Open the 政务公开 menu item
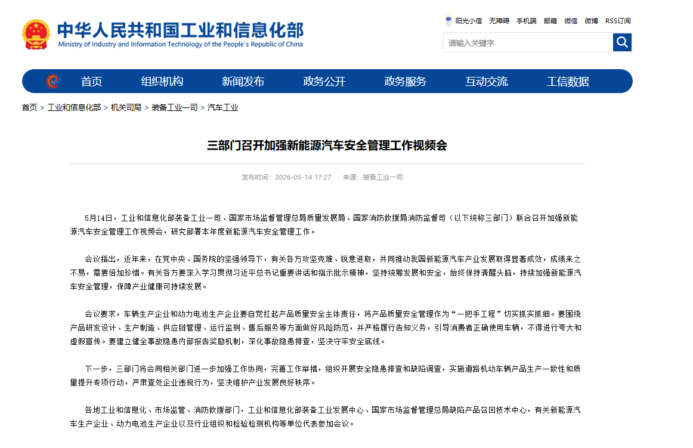The height and width of the screenshot is (448, 693). [324, 81]
